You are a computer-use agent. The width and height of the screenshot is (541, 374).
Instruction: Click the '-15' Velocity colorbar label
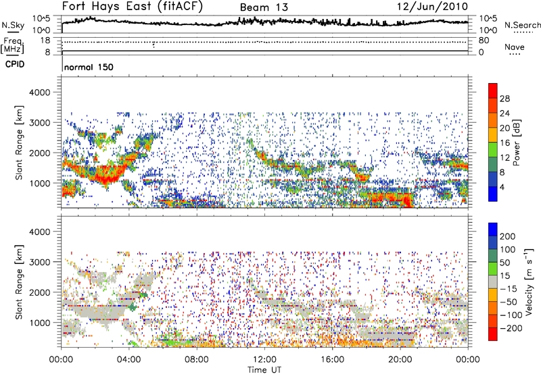pyautogui.click(x=509, y=289)
